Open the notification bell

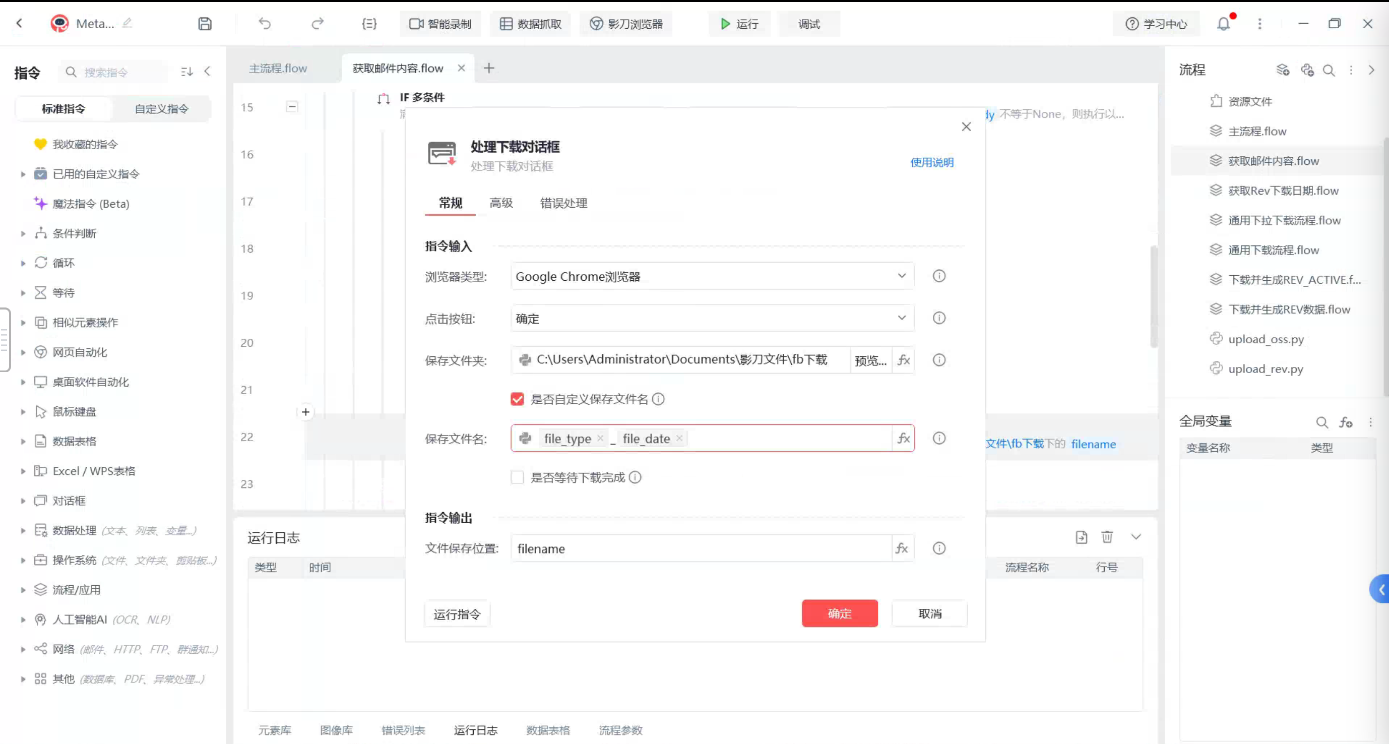tap(1224, 24)
